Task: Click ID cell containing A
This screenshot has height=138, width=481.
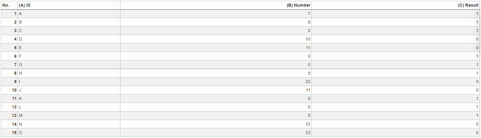Action: (69, 14)
